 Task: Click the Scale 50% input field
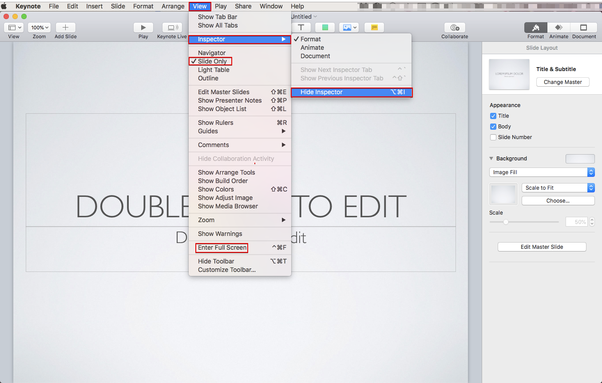point(577,222)
